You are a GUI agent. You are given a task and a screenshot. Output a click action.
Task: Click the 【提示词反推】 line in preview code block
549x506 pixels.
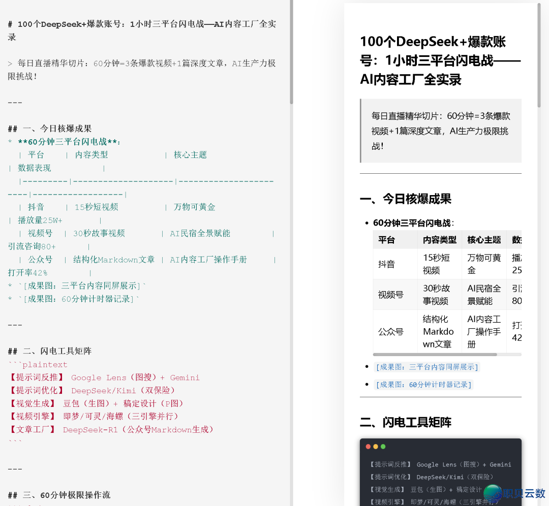click(440, 465)
